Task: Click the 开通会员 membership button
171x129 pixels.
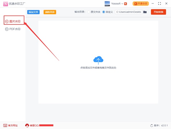Action: click(x=141, y=4)
